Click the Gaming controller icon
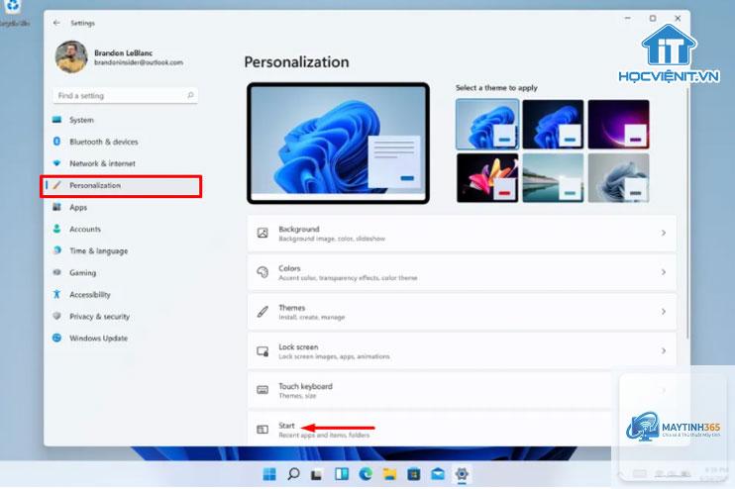735x489 pixels. pyautogui.click(x=56, y=272)
